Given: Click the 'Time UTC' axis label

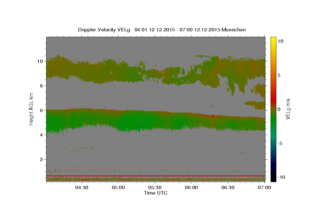Looking at the screenshot, I should click(156, 193).
